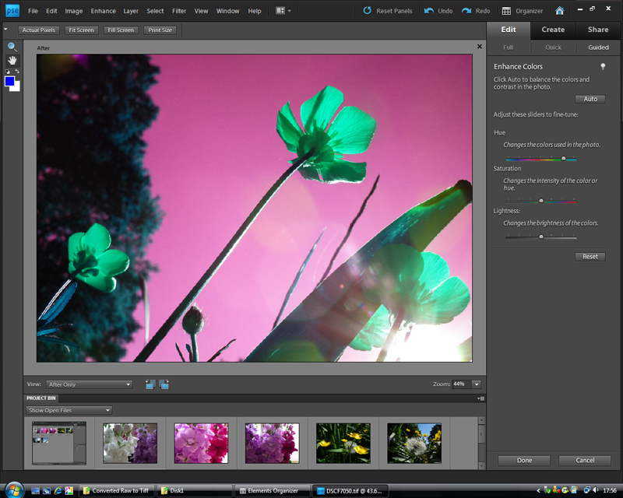
Task: Select the yellow buttercups thumbnail
Action: [x=343, y=444]
